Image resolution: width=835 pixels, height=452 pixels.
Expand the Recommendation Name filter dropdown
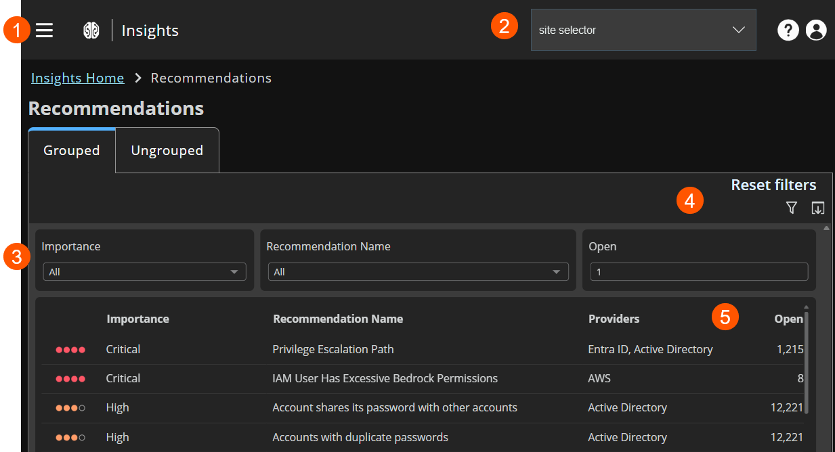pos(418,272)
